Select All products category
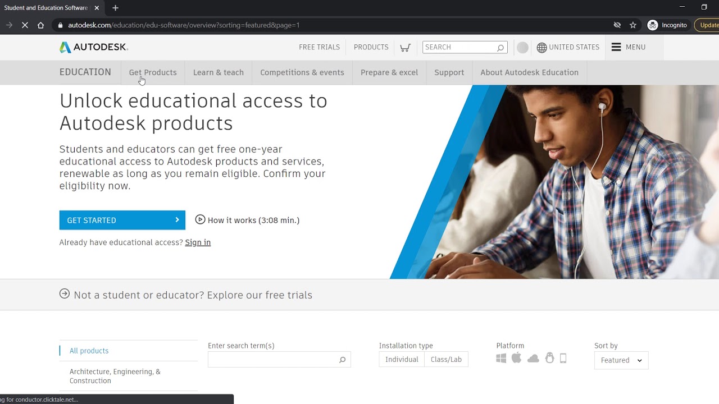The image size is (719, 404). (89, 351)
